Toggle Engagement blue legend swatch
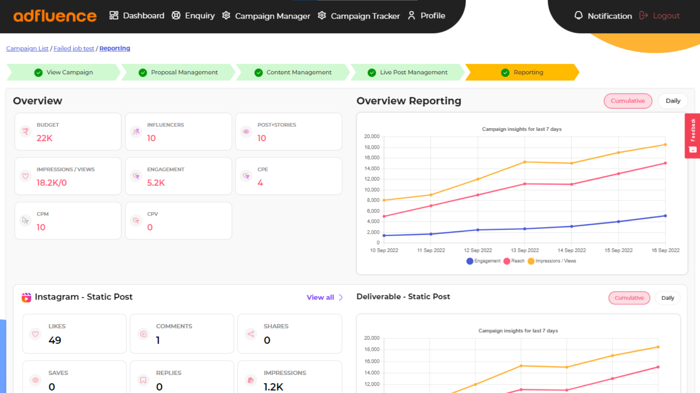Image resolution: width=700 pixels, height=393 pixels. click(x=470, y=261)
